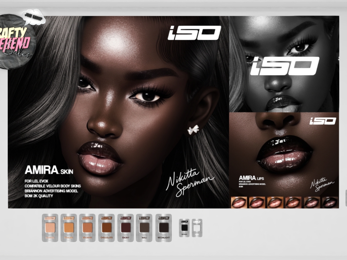This screenshot has width=347, height=260.
Task: Pick the Mali skin tone swatch
Action: 144,228
